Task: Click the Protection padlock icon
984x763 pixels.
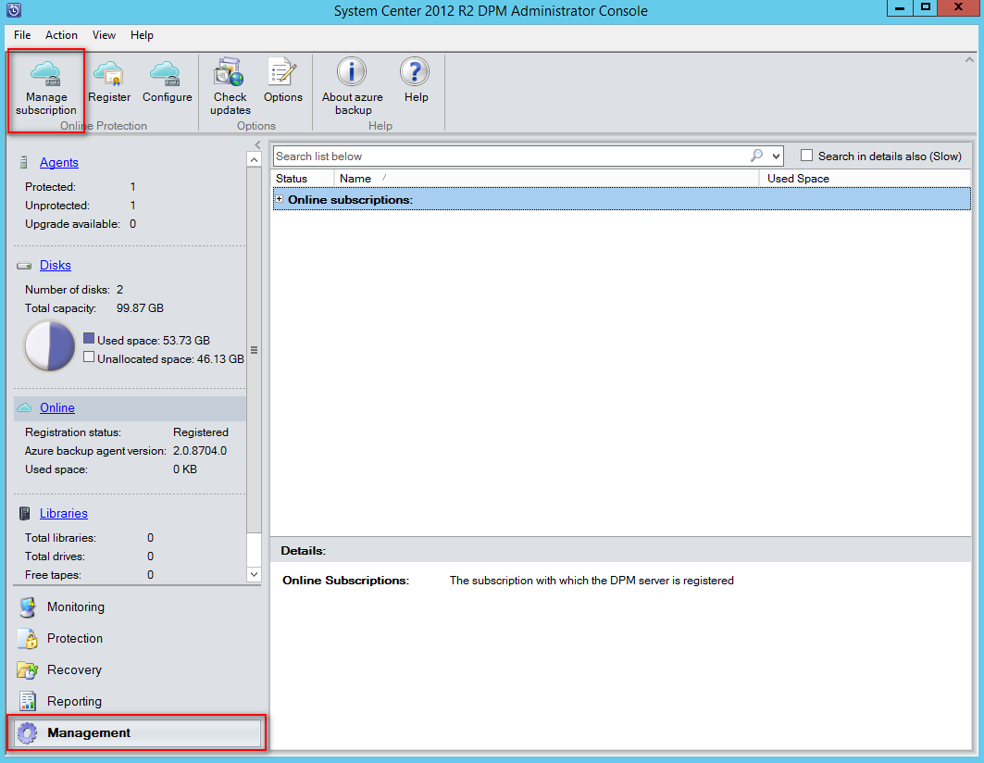Action: (27, 639)
